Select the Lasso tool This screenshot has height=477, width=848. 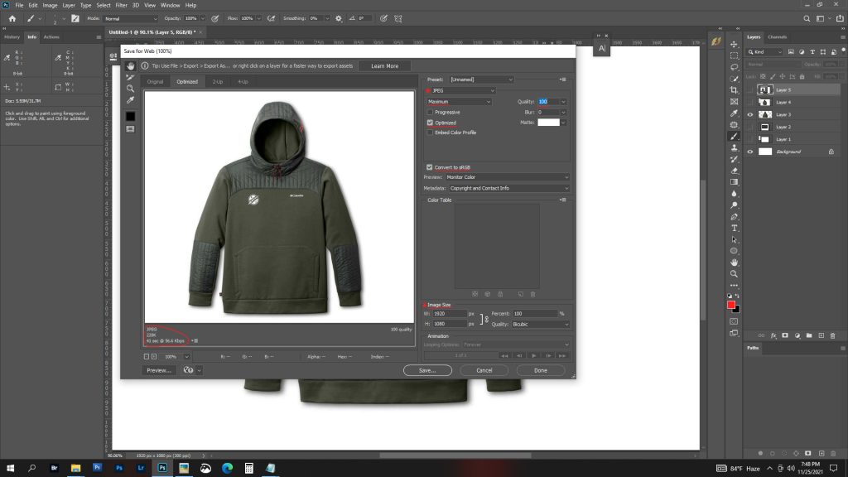pos(734,67)
